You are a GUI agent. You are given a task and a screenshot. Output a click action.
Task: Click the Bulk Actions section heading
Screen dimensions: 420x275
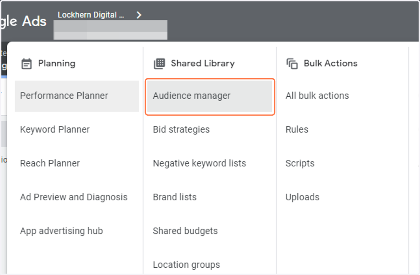pos(330,63)
